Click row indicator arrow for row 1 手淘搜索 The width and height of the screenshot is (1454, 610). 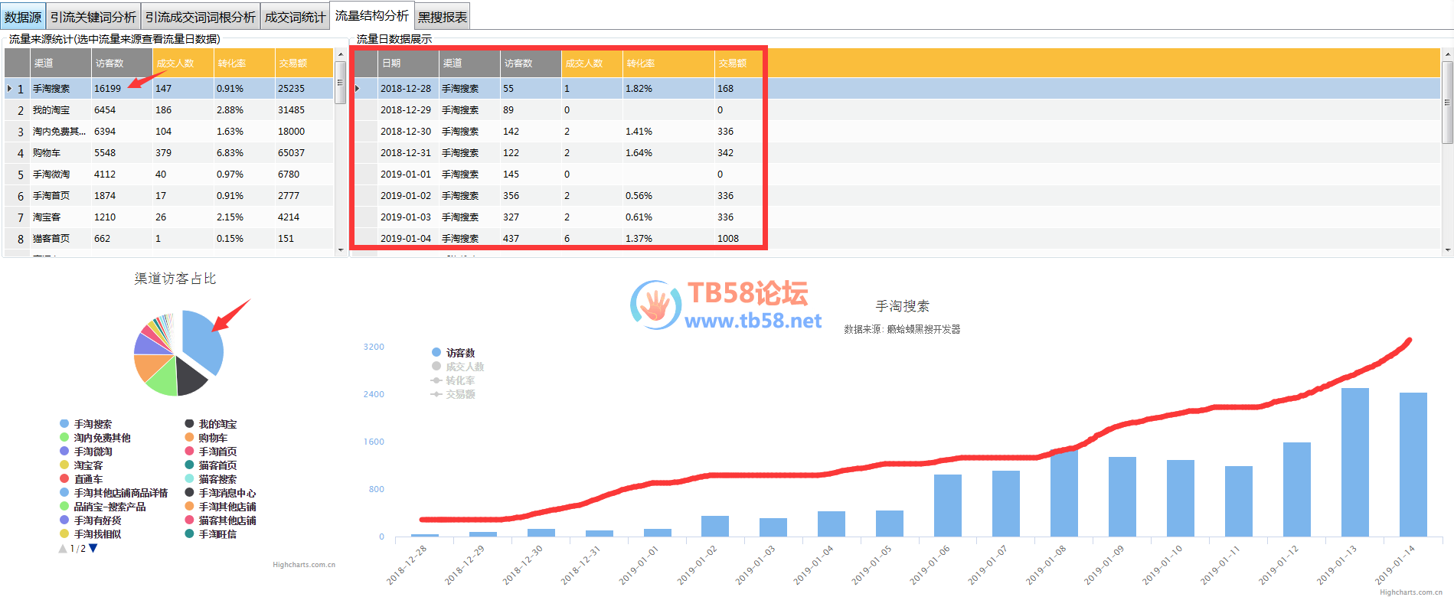point(9,89)
